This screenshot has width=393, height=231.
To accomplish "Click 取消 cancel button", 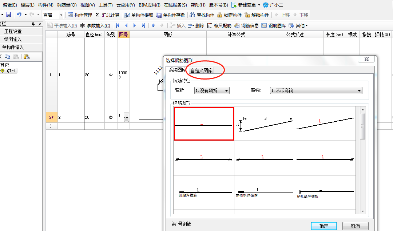I will point(356,226).
